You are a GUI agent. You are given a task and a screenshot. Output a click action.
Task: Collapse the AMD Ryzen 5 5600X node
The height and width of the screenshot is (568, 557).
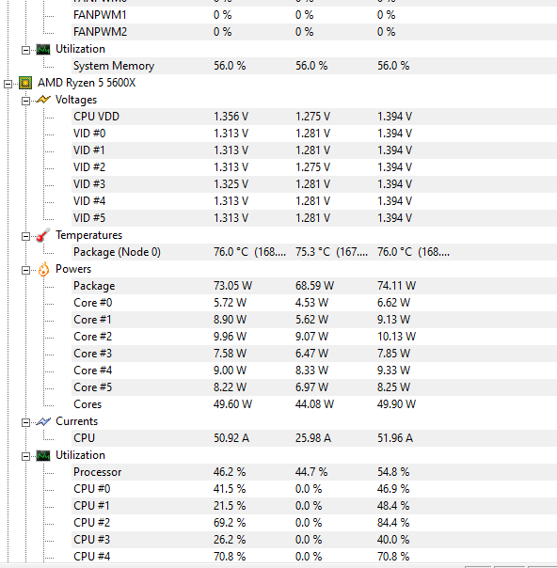8,84
